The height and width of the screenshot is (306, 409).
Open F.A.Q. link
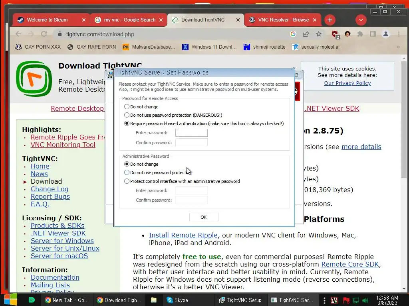(40, 204)
